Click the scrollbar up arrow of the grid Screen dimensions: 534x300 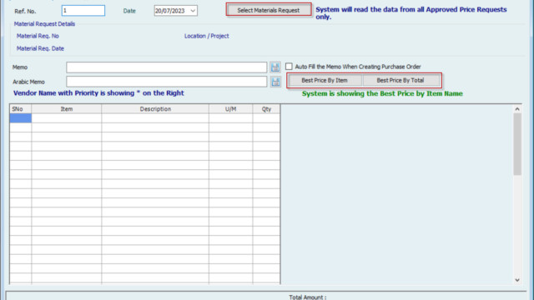[x=517, y=109]
